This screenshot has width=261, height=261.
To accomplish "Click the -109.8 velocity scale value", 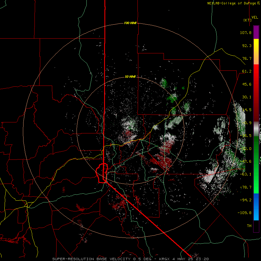I will click(244, 213).
